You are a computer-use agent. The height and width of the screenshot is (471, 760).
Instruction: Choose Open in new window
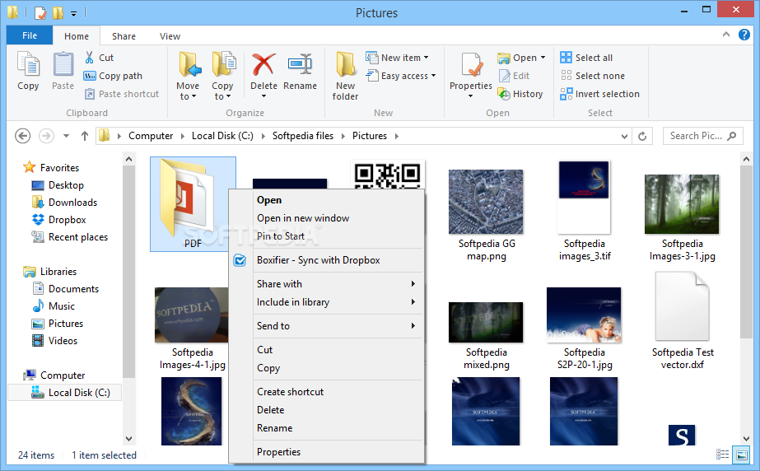(303, 218)
